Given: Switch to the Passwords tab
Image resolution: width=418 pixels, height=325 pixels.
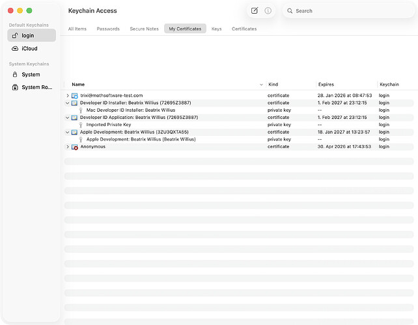Looking at the screenshot, I should 108,29.
